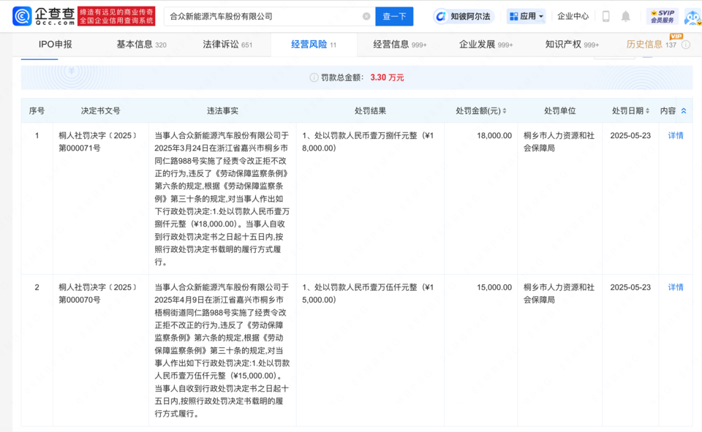Switch to 历史信息 tab
The width and height of the screenshot is (702, 432).
click(651, 45)
